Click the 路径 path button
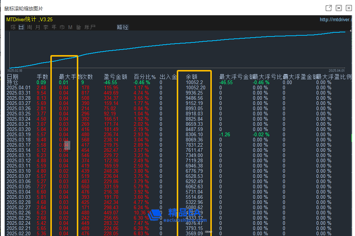Viewport: 355px width, 236px height. tap(122, 27)
